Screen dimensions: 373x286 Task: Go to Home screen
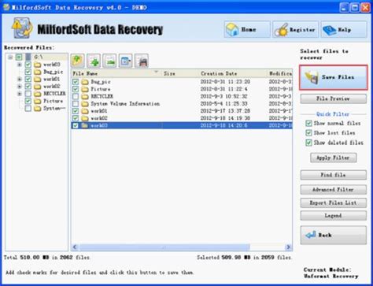tap(247, 30)
